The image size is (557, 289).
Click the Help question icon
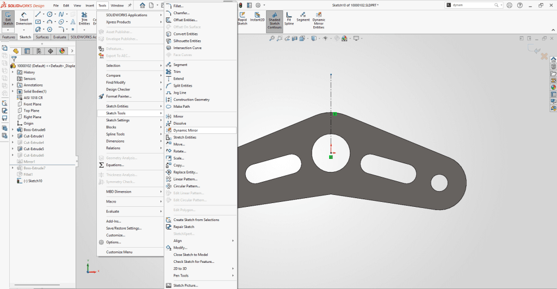coord(520,5)
